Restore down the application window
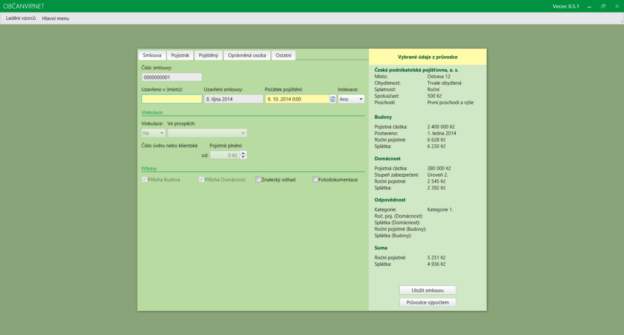Screen dimensions: 624x335 [x=603, y=6]
